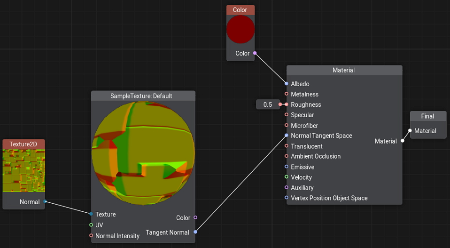Image resolution: width=450 pixels, height=248 pixels.
Task: Click the Velocity input socket
Action: pos(287,177)
